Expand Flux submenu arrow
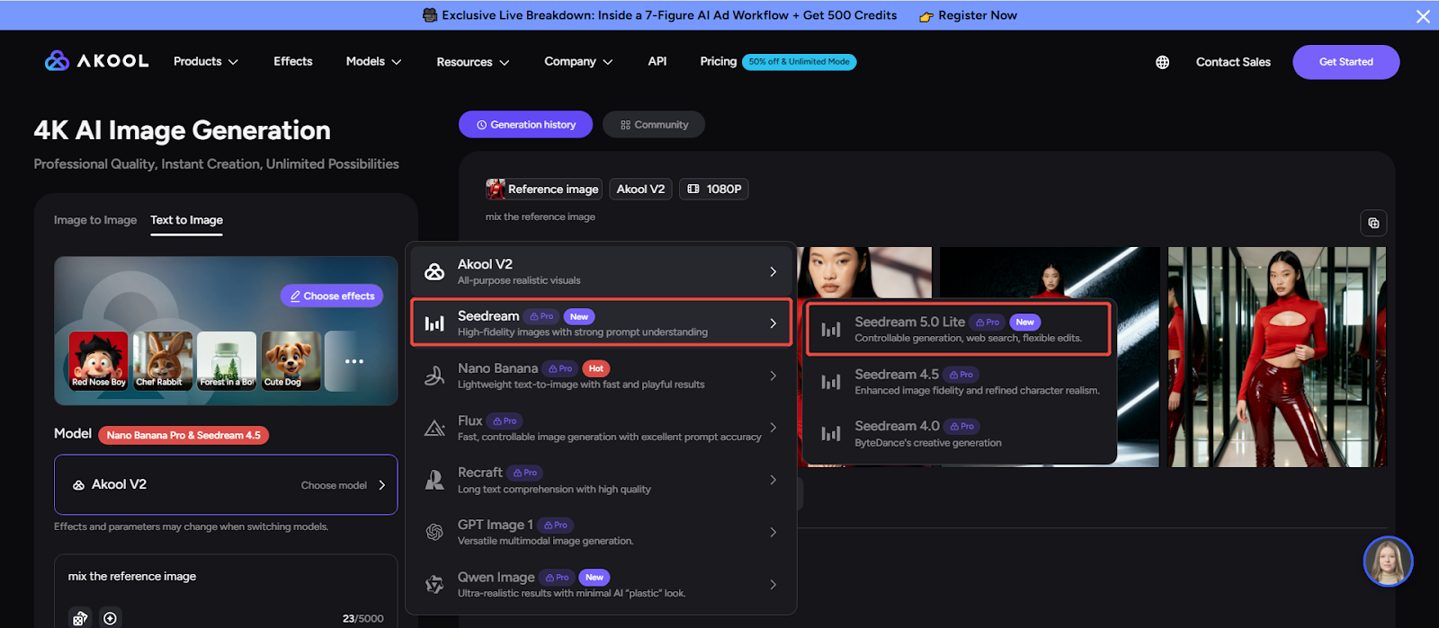The image size is (1439, 628). (x=773, y=428)
